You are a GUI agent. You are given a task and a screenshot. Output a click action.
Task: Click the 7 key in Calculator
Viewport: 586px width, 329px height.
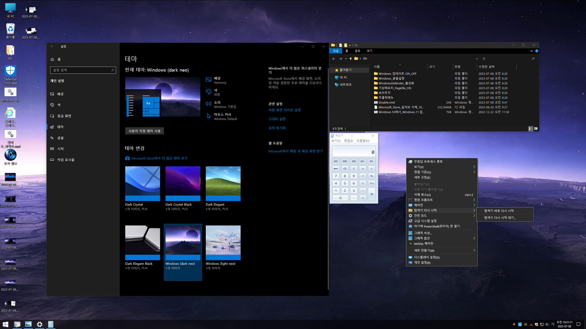[x=336, y=176]
